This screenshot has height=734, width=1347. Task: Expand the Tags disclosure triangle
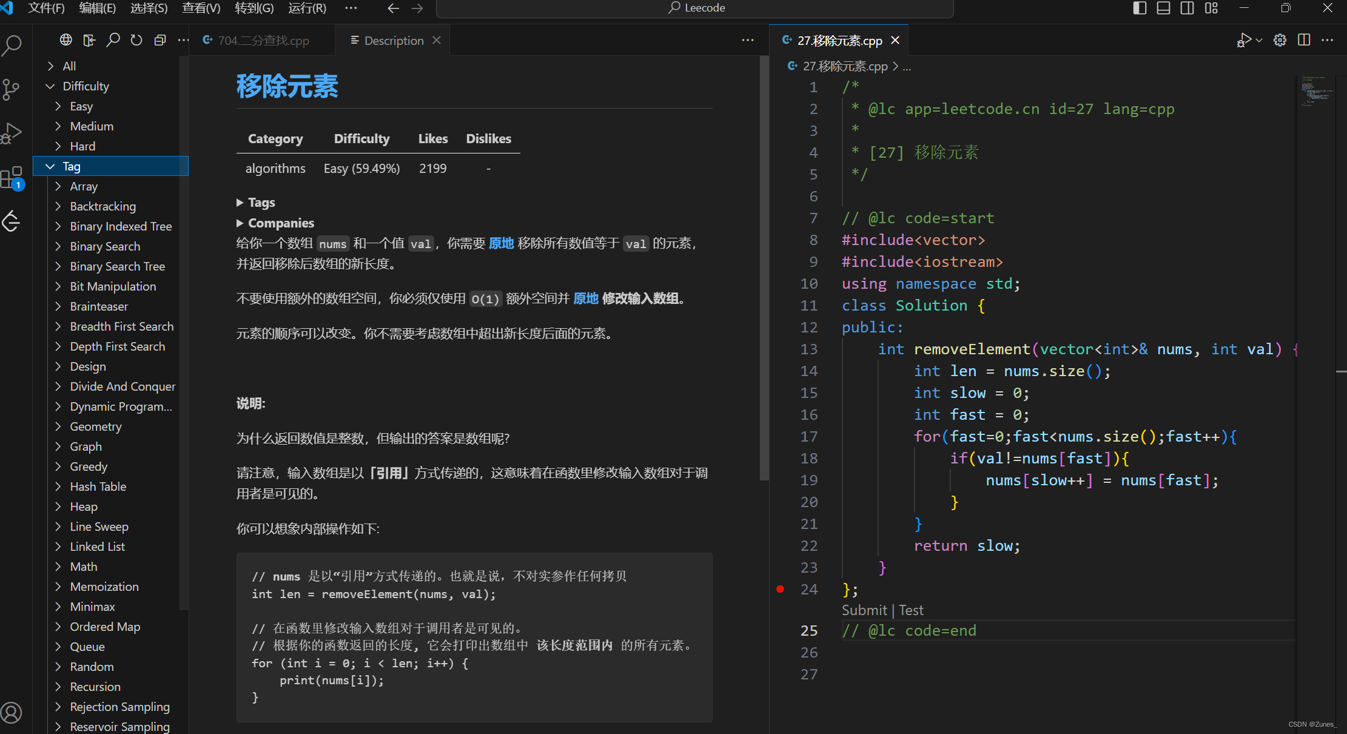pos(240,203)
